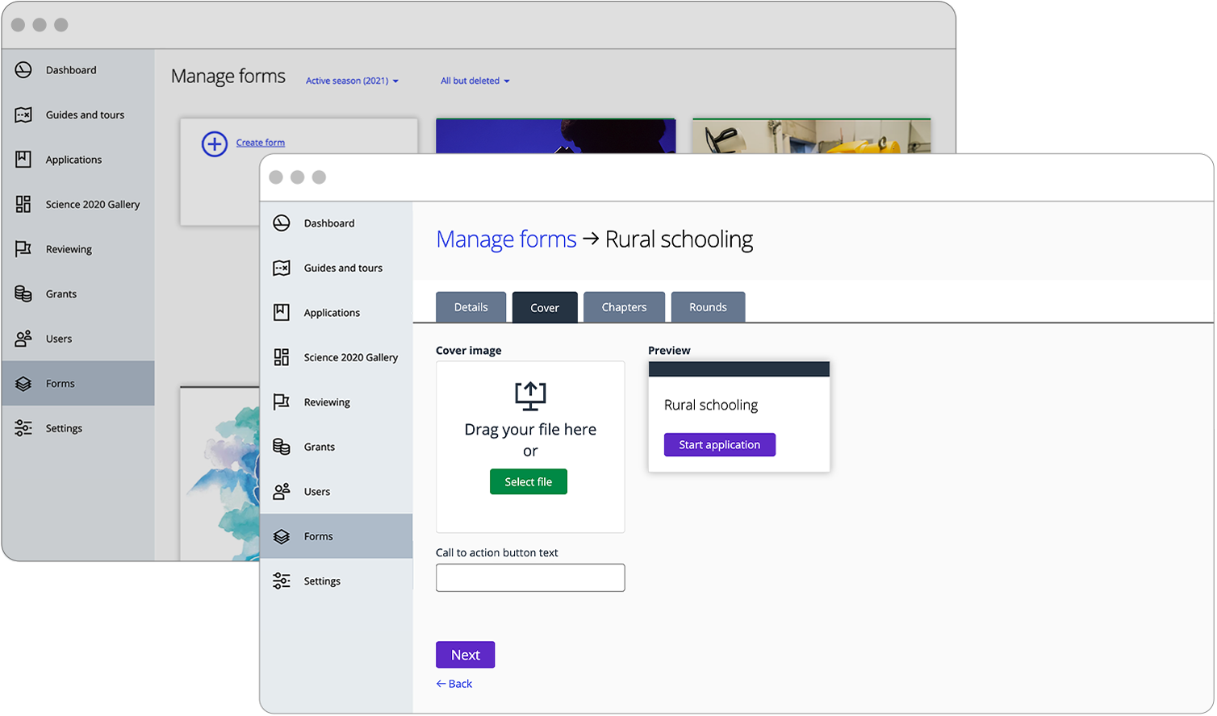1217x716 pixels.
Task: Open Applications using its bookmark icon
Action: click(x=281, y=313)
